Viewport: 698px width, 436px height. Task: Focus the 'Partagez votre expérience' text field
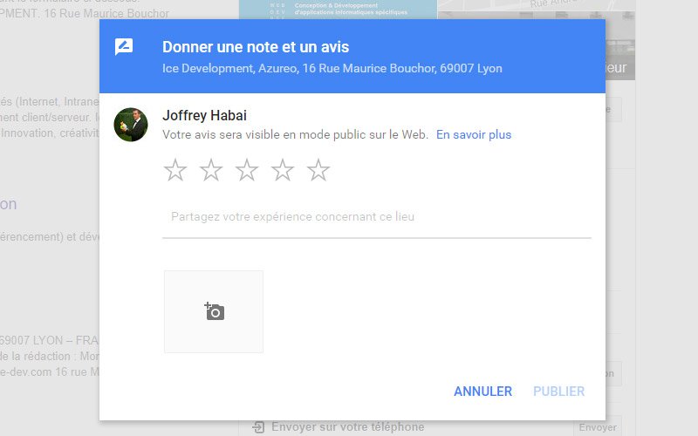tap(377, 216)
